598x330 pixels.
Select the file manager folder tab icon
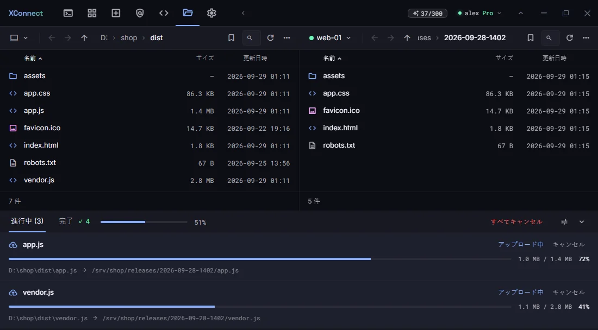tap(188, 13)
